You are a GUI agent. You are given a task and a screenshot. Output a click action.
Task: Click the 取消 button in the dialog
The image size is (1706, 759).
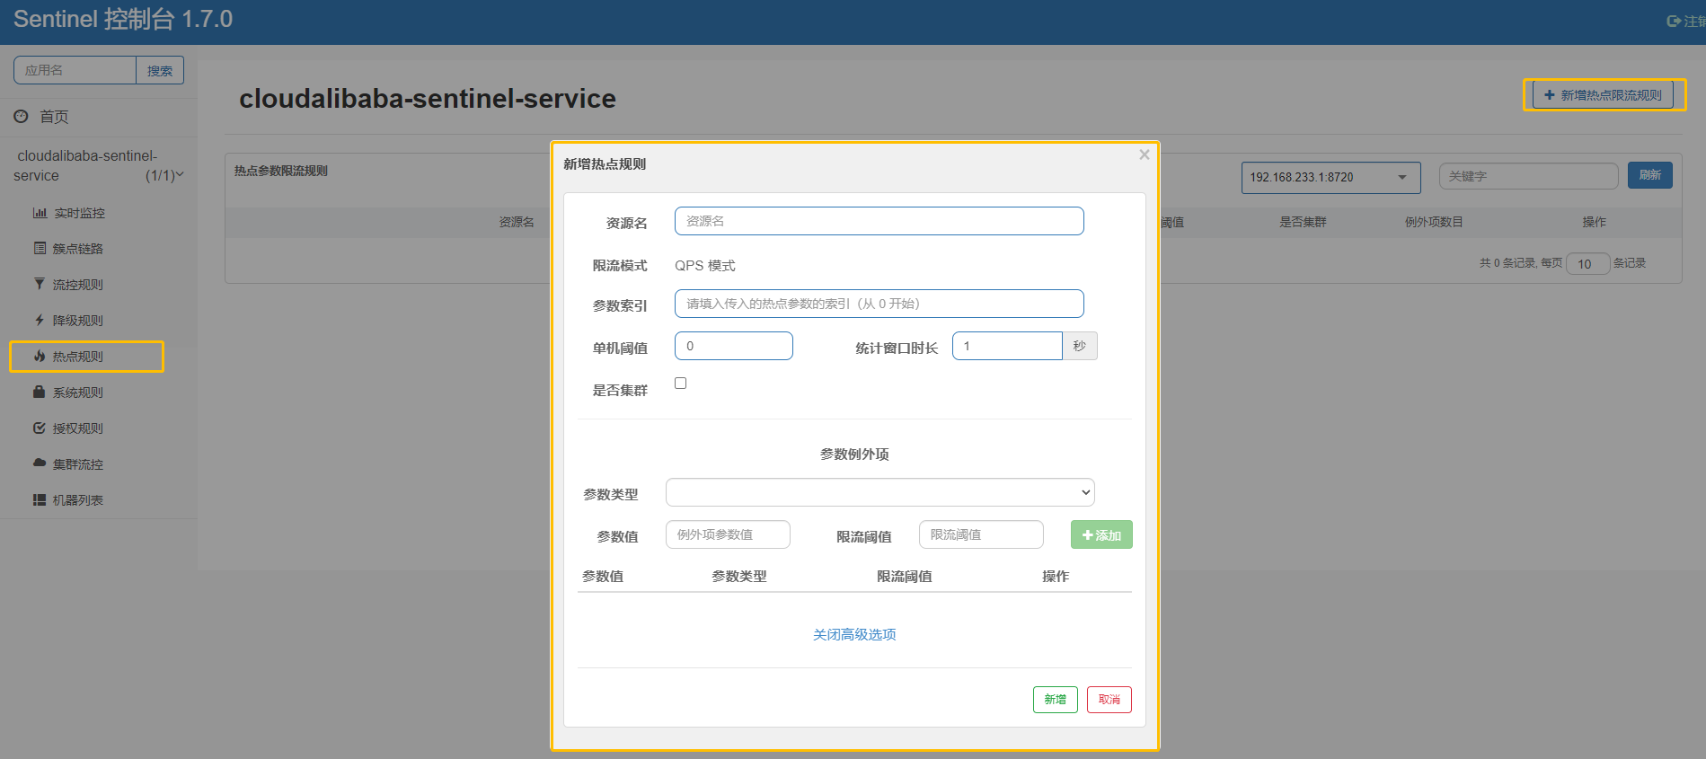(x=1109, y=699)
